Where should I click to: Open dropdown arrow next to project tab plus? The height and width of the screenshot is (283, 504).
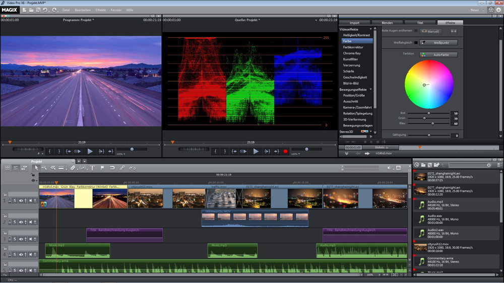click(85, 161)
